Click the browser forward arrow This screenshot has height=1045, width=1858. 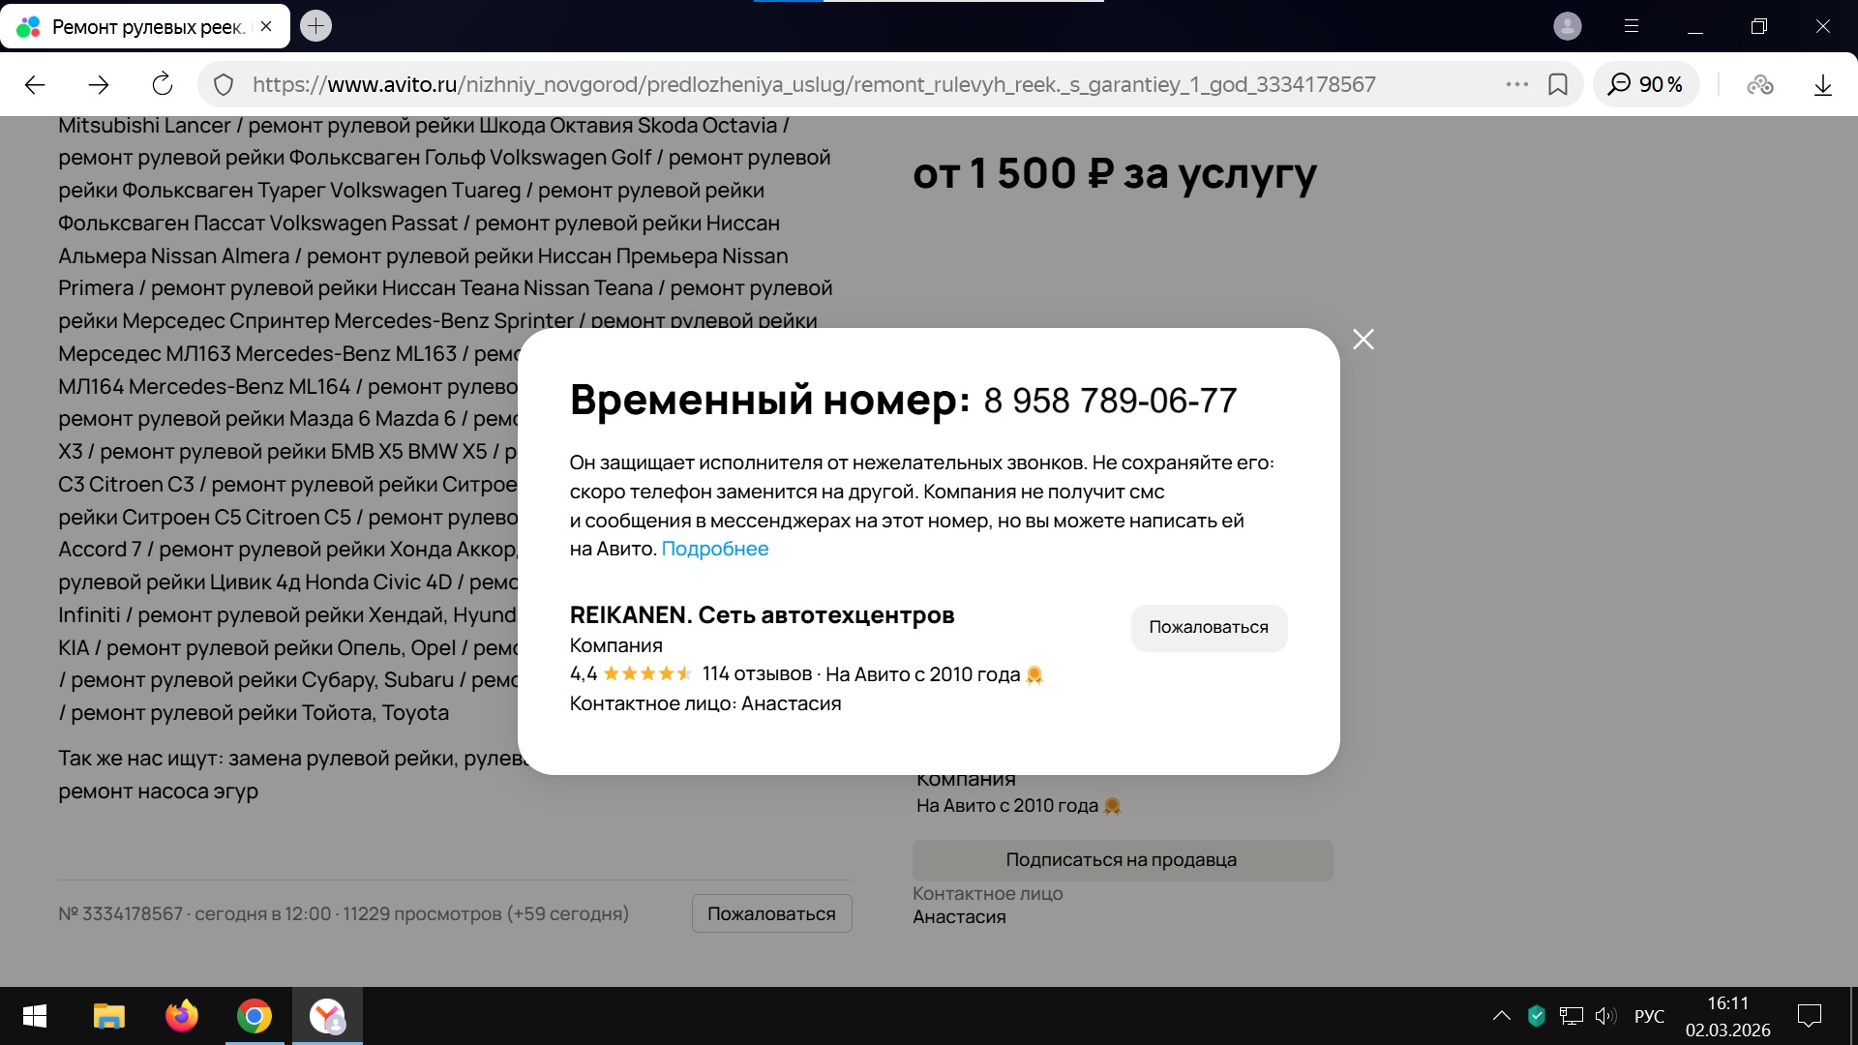point(99,85)
